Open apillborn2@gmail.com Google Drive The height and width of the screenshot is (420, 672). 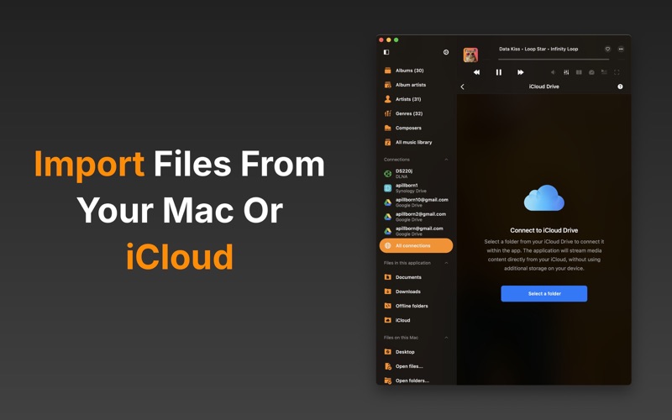416,217
